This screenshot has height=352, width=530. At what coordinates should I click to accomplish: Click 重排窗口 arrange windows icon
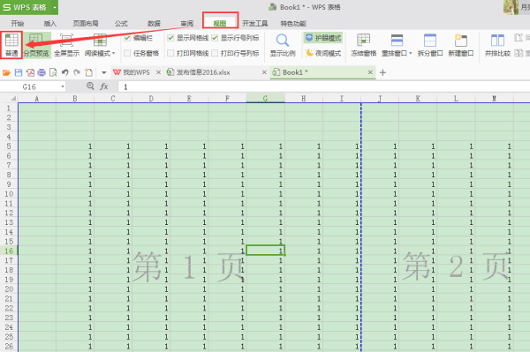click(x=397, y=41)
